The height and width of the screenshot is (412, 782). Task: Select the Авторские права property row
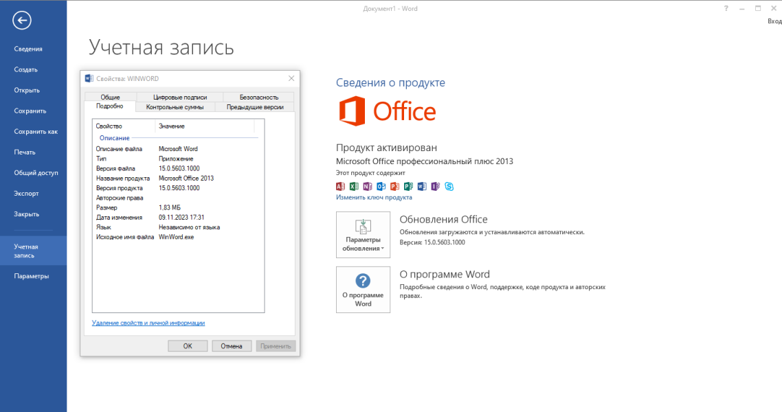177,198
